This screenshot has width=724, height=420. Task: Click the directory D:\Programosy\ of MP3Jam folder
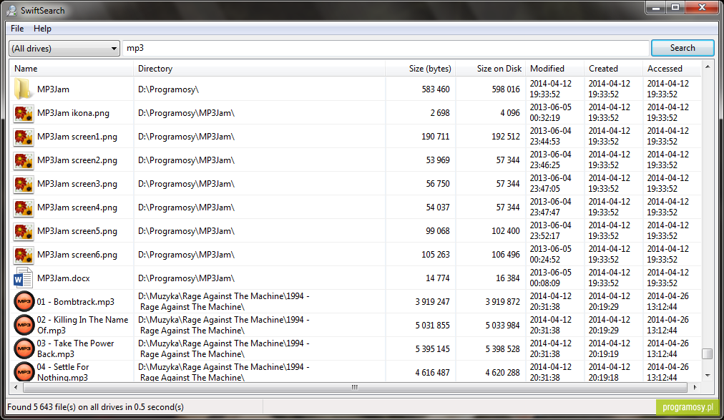pos(168,89)
